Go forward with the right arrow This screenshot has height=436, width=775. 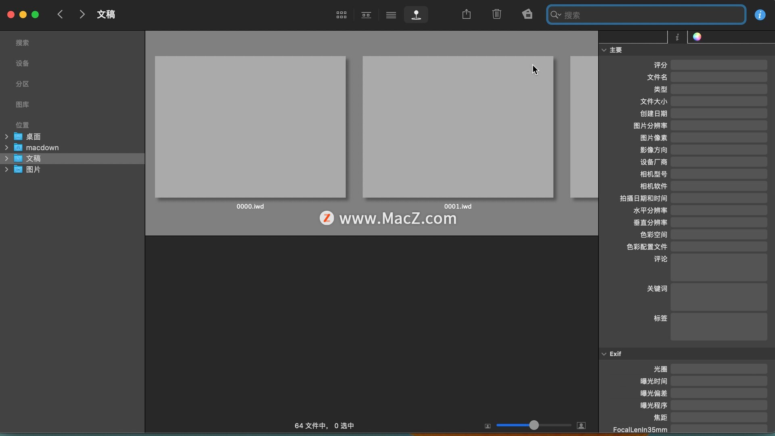82,15
